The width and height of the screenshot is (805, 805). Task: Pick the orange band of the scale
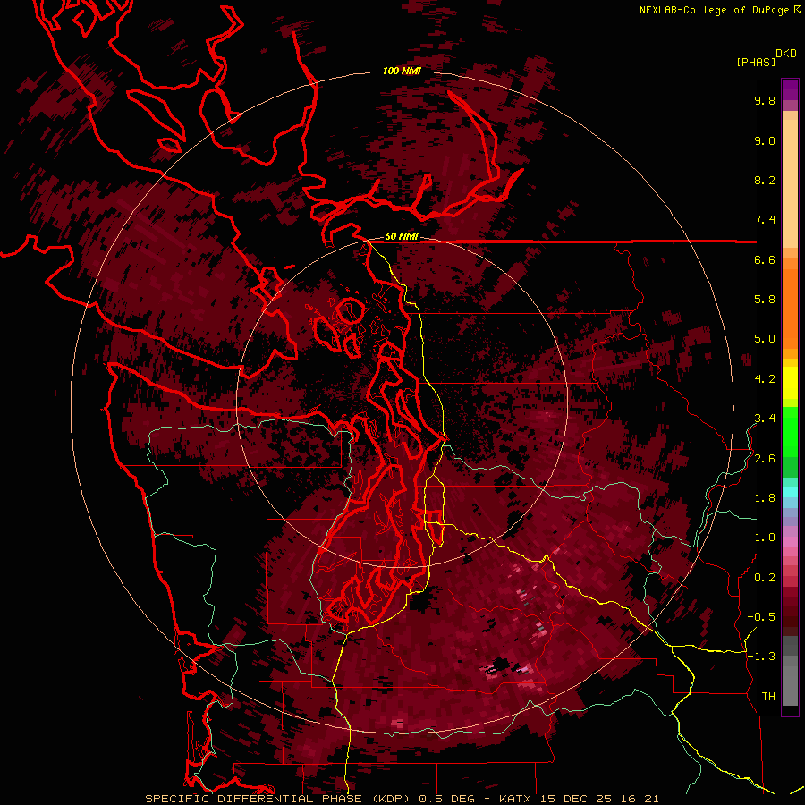(x=790, y=309)
